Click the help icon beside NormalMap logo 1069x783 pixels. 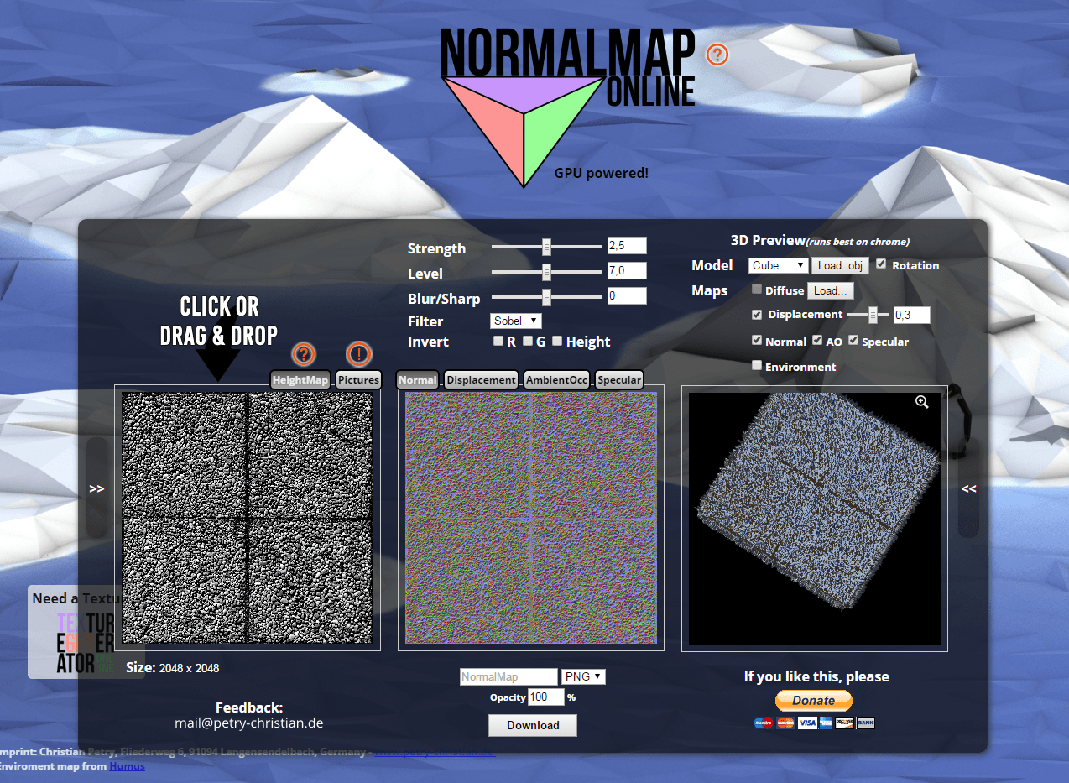717,55
